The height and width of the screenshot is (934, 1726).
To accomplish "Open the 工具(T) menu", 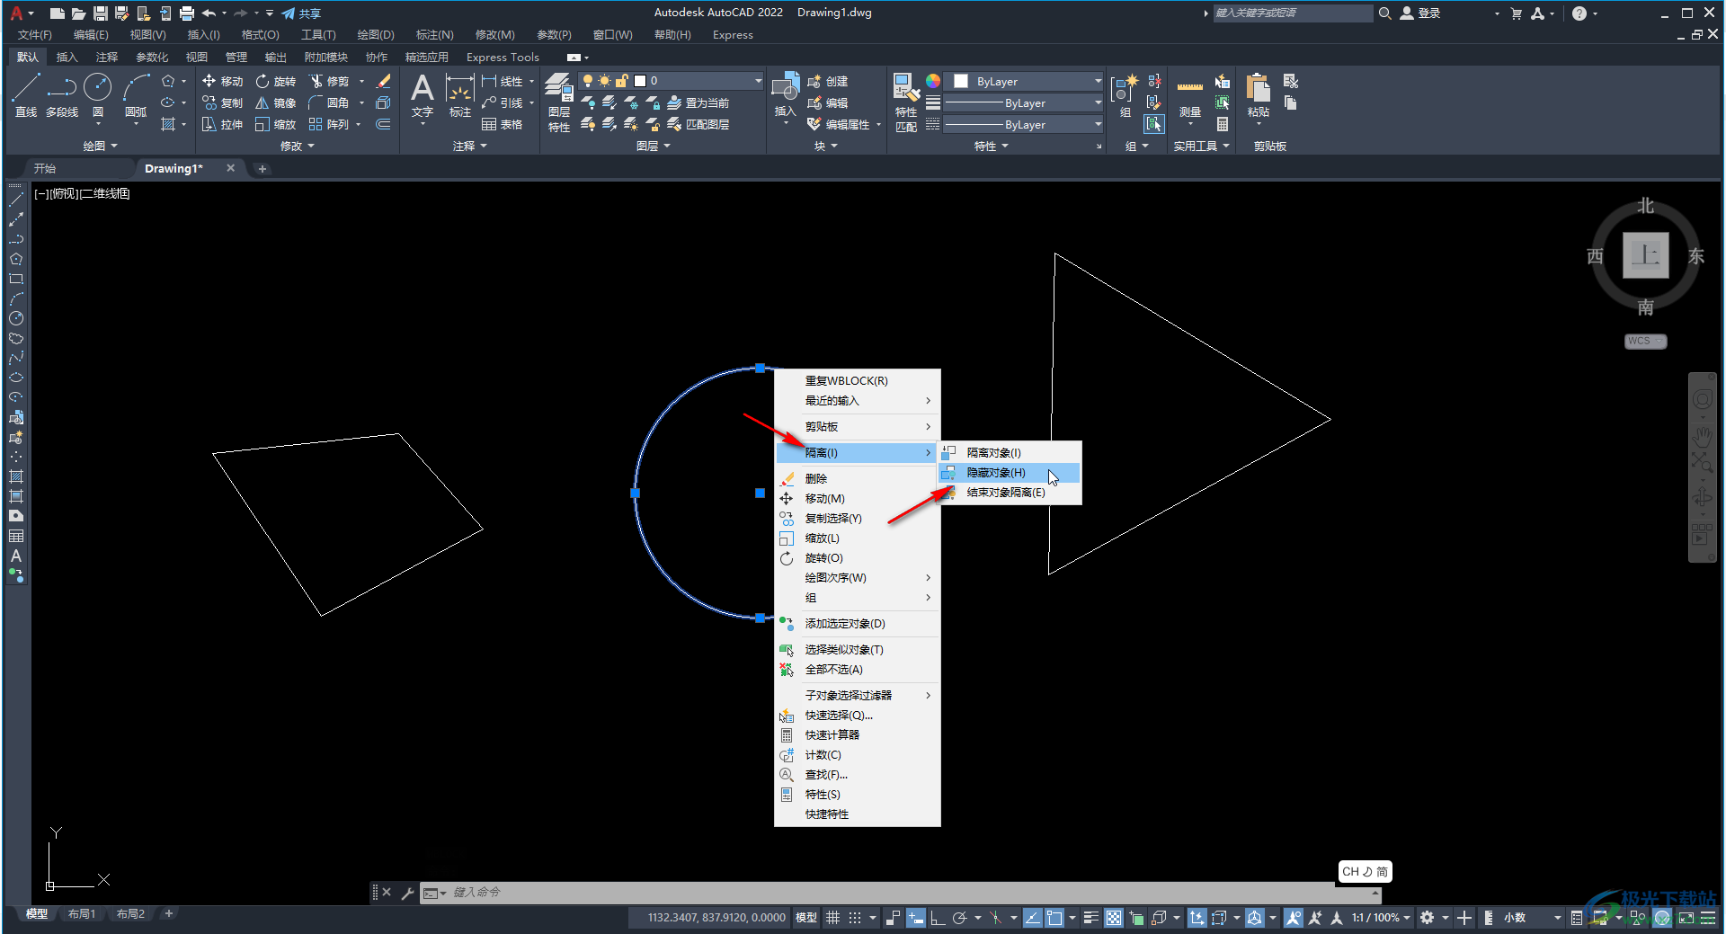I will tap(318, 35).
